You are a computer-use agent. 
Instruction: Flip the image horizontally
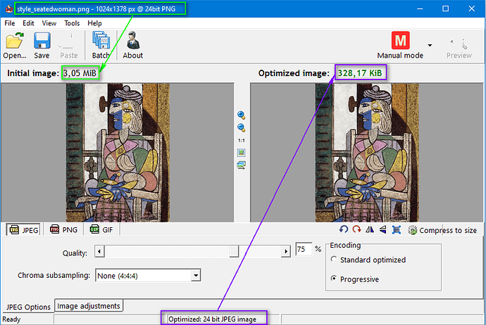coord(370,229)
